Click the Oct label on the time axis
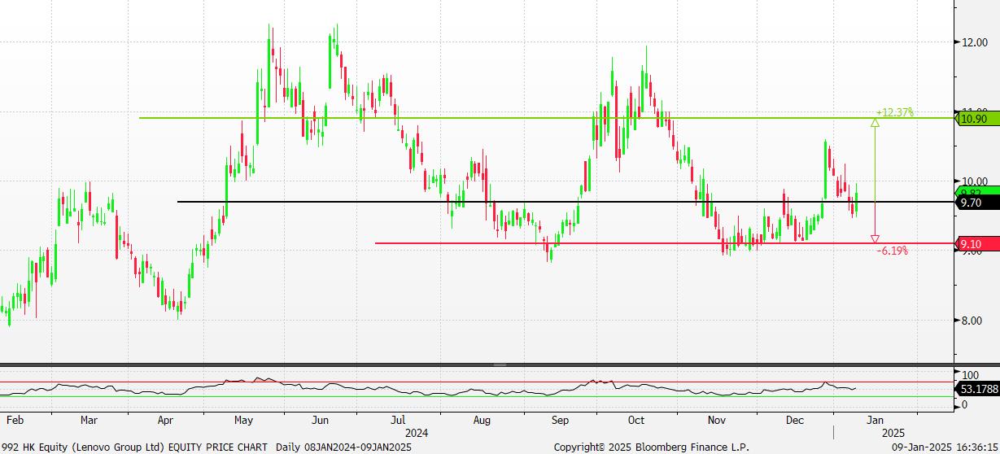 click(636, 421)
